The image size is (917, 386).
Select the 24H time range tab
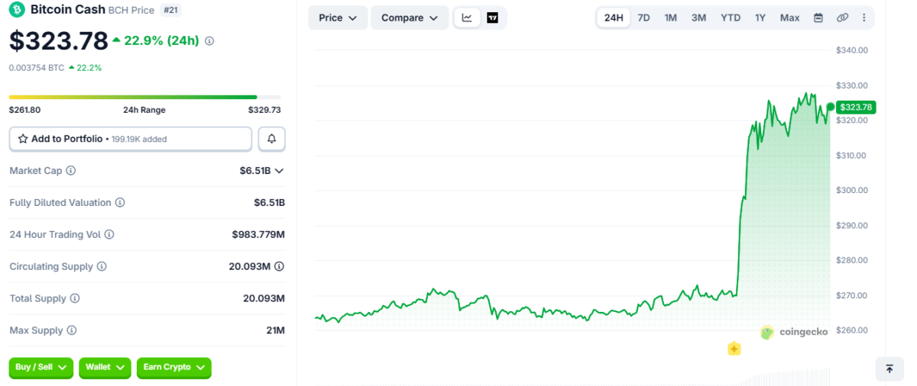[x=614, y=18]
